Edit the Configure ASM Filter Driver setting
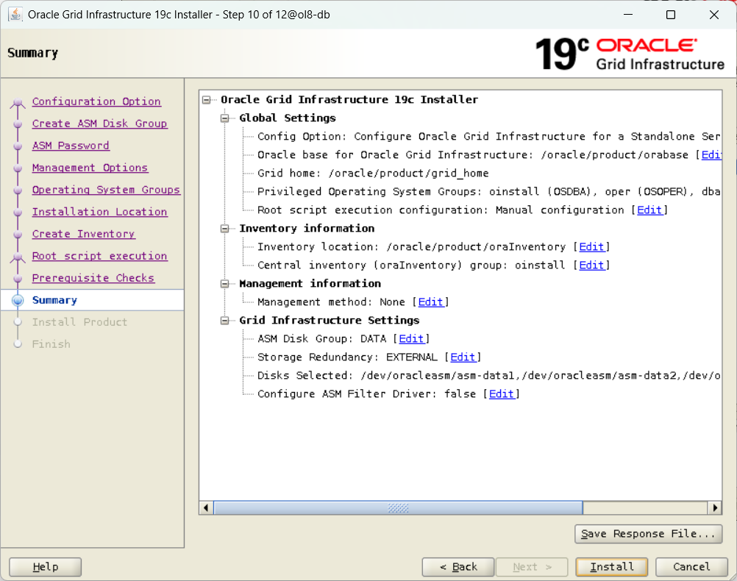This screenshot has height=581, width=737. coord(502,394)
